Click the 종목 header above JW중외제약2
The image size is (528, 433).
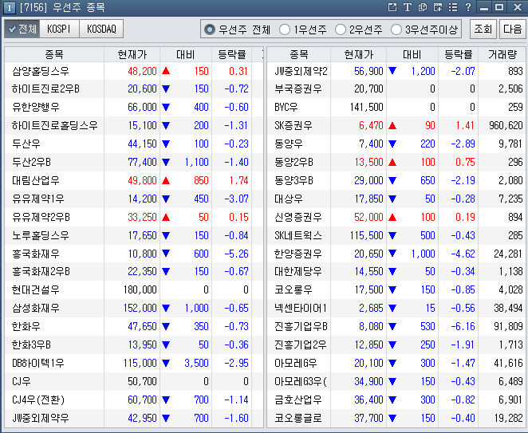pyautogui.click(x=298, y=54)
